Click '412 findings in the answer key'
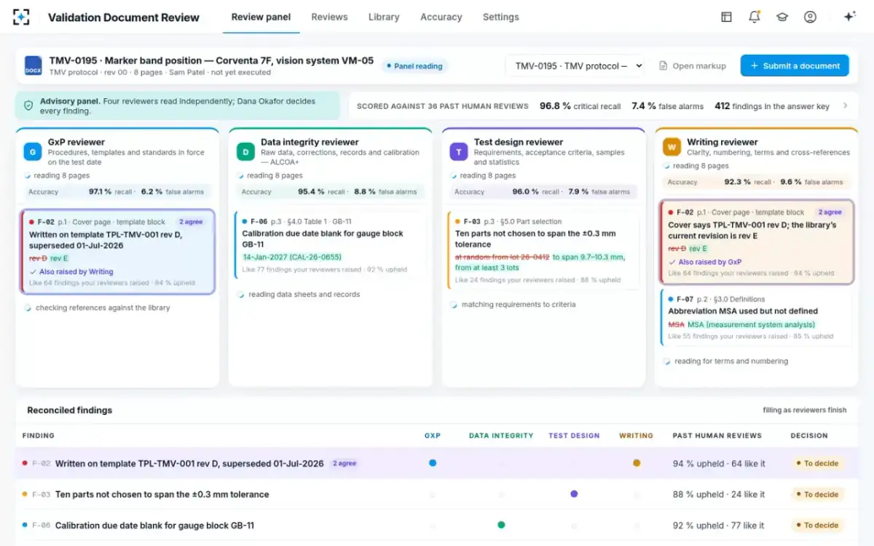 [772, 106]
